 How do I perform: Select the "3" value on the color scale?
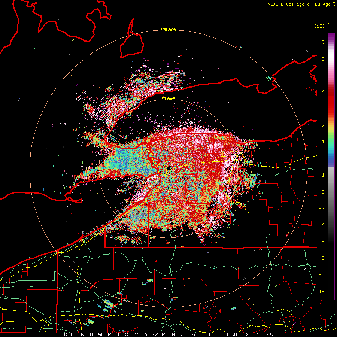323,109
